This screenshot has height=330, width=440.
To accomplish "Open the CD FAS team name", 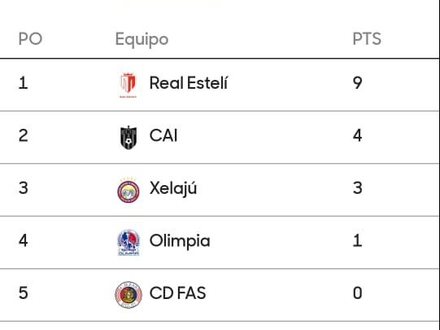I will [178, 293].
